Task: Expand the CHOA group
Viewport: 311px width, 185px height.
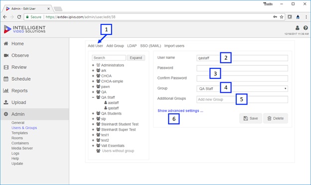Action: (x=93, y=76)
